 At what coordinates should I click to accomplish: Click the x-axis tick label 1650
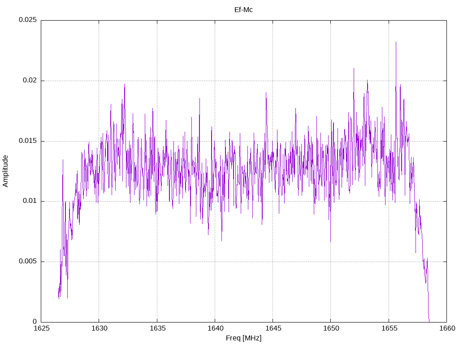pos(331,328)
